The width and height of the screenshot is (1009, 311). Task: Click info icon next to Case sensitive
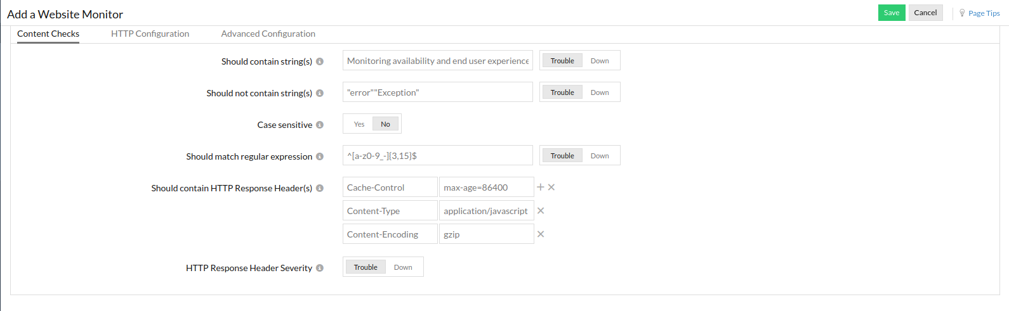pyautogui.click(x=320, y=125)
